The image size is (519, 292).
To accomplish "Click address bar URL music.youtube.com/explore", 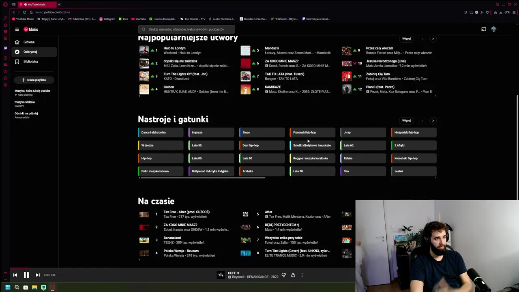I will 53,12.
